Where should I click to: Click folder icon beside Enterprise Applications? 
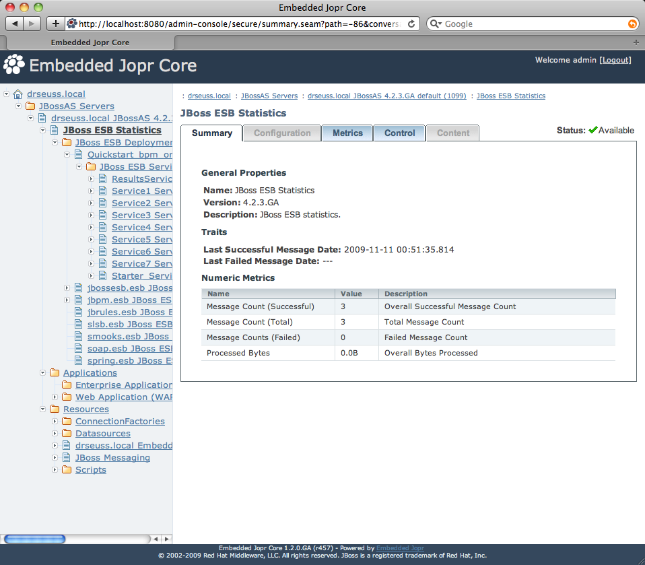coord(67,385)
